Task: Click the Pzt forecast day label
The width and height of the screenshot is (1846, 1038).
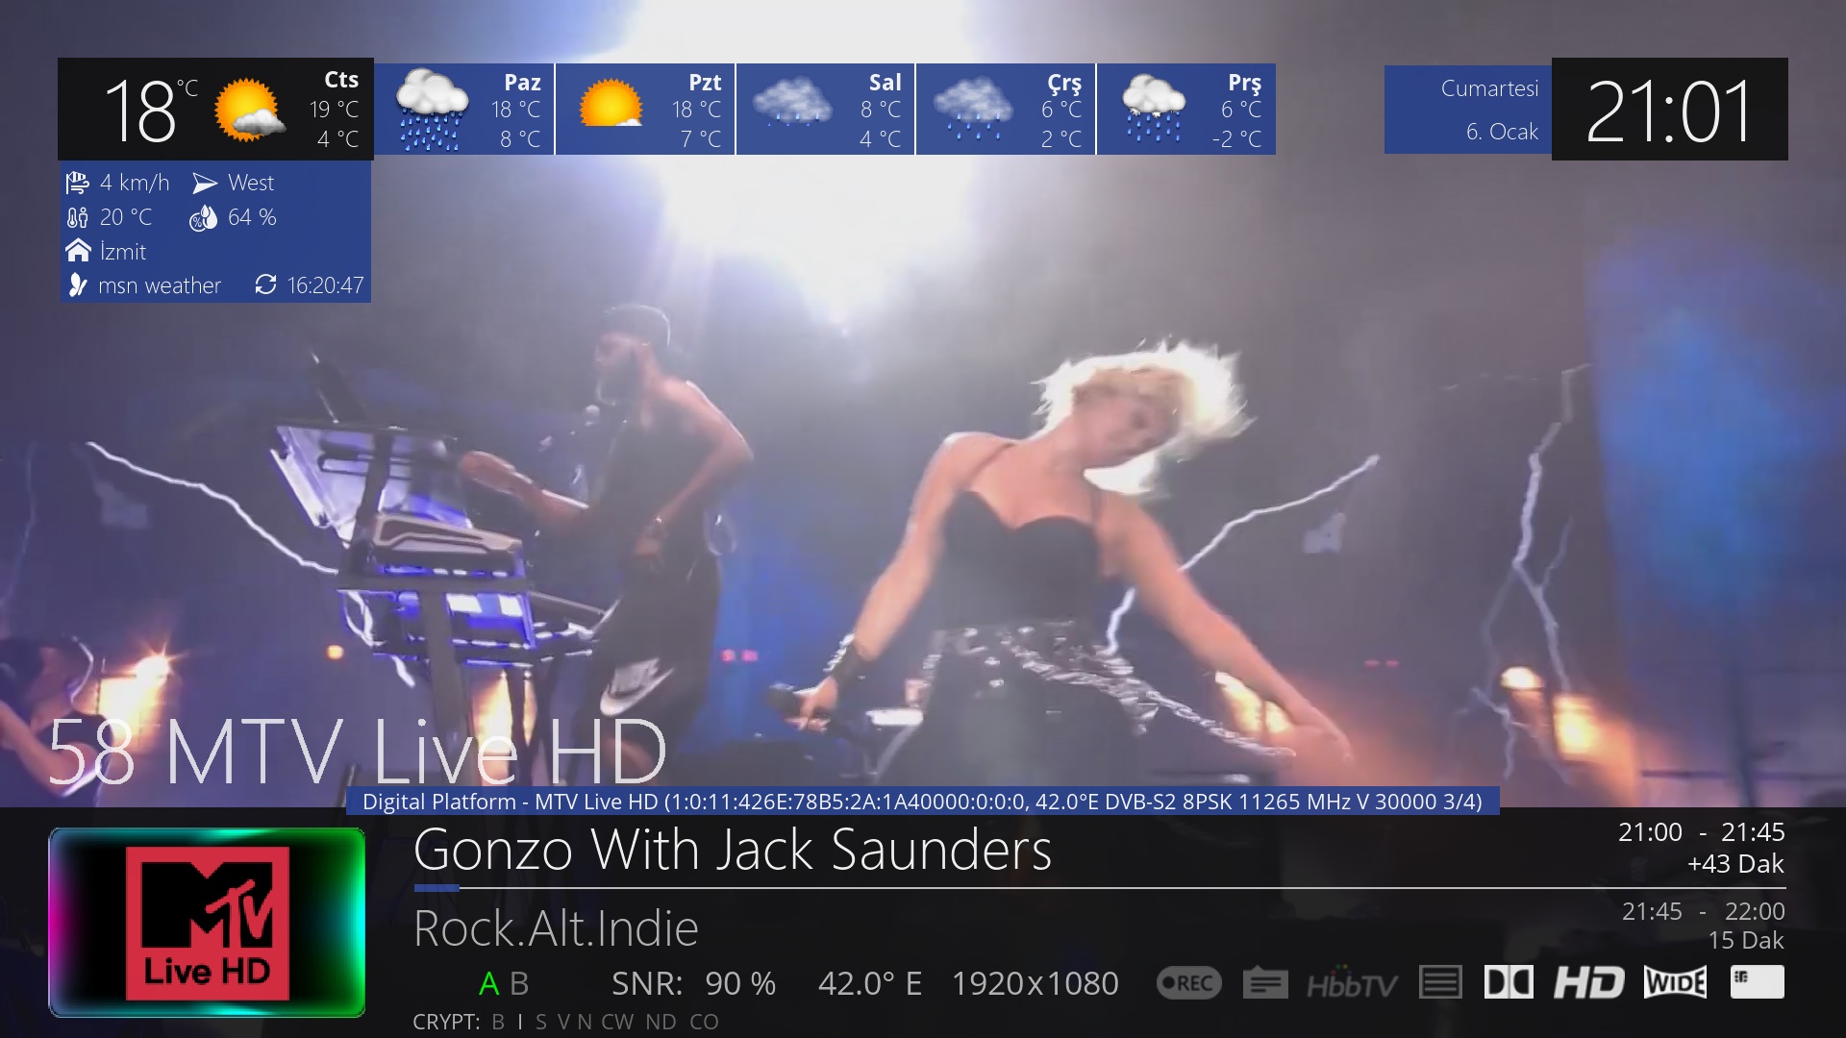Action: pos(704,83)
